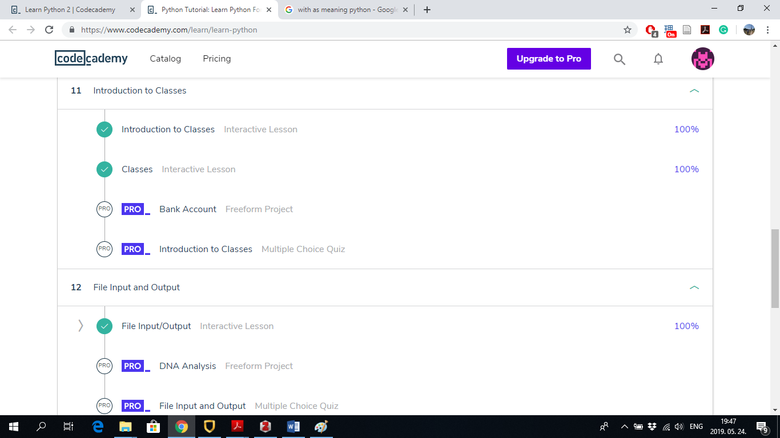Open the Chrome three-dot menu

coord(769,30)
